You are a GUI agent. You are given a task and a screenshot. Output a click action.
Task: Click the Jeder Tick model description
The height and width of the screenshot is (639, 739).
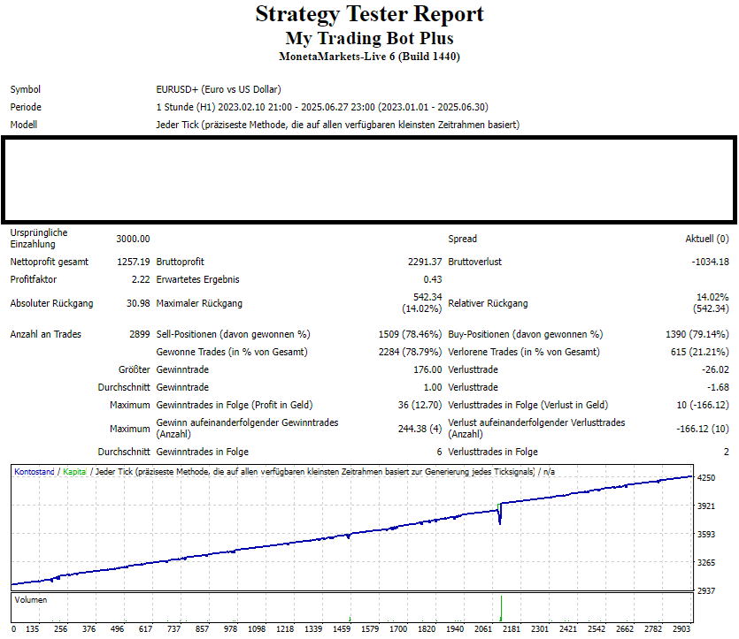337,125
